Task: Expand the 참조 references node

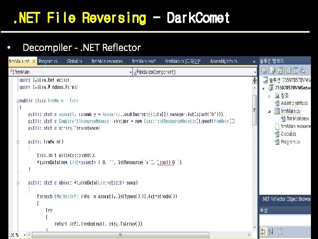Action: [269, 96]
